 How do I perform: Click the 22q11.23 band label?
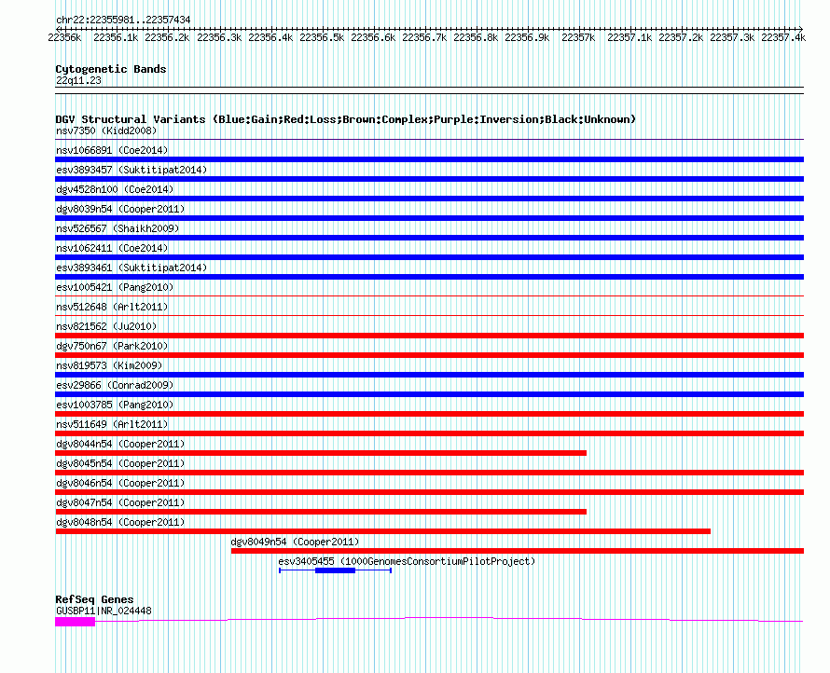78,80
